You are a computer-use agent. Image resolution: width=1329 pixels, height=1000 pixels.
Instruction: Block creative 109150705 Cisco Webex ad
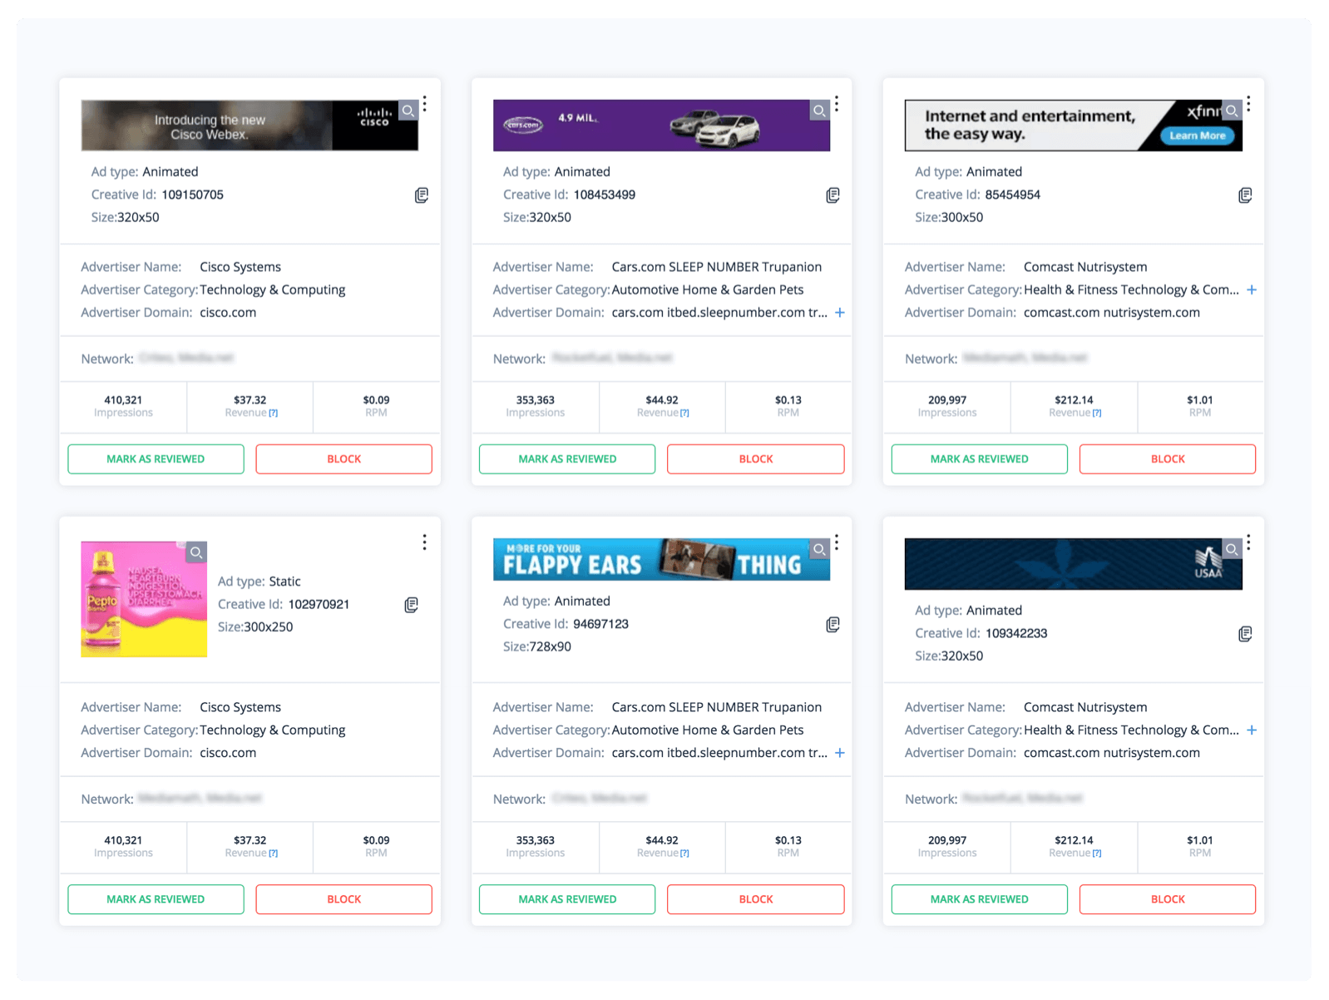point(343,459)
